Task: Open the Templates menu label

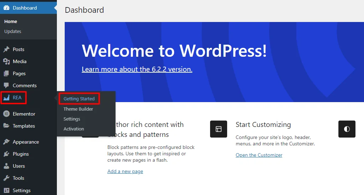Action: click(24, 126)
